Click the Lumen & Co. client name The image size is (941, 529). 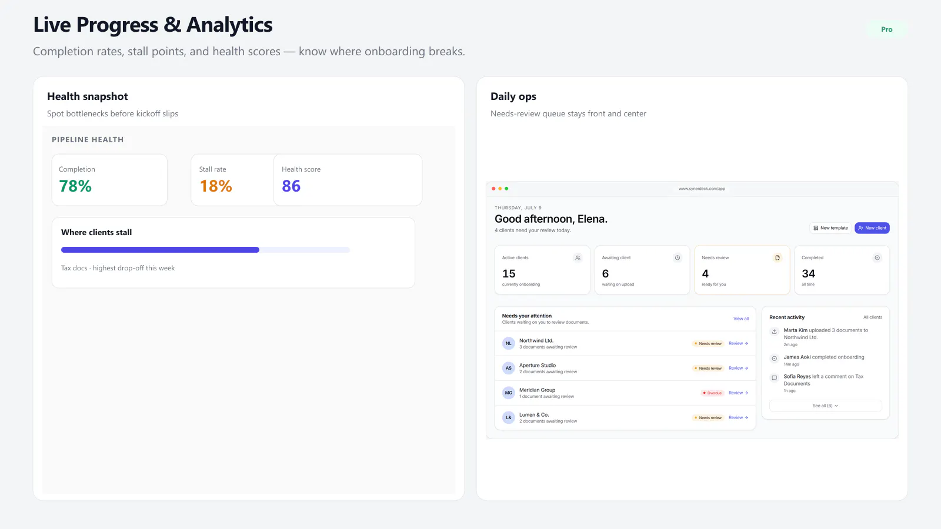(534, 414)
